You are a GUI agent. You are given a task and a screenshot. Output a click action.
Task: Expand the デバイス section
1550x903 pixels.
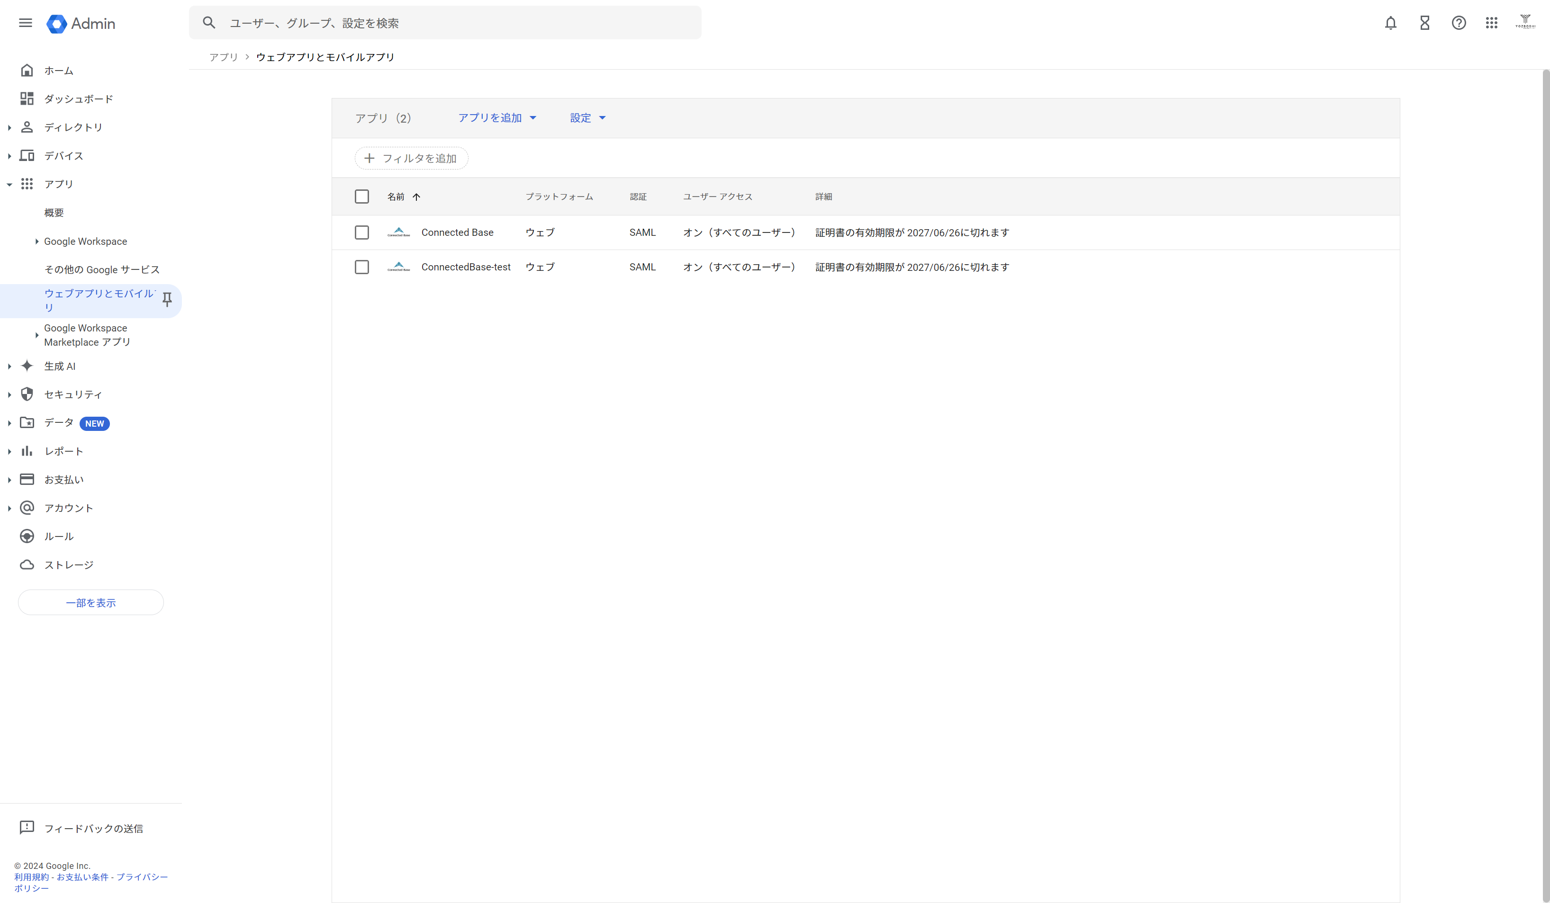(9, 156)
